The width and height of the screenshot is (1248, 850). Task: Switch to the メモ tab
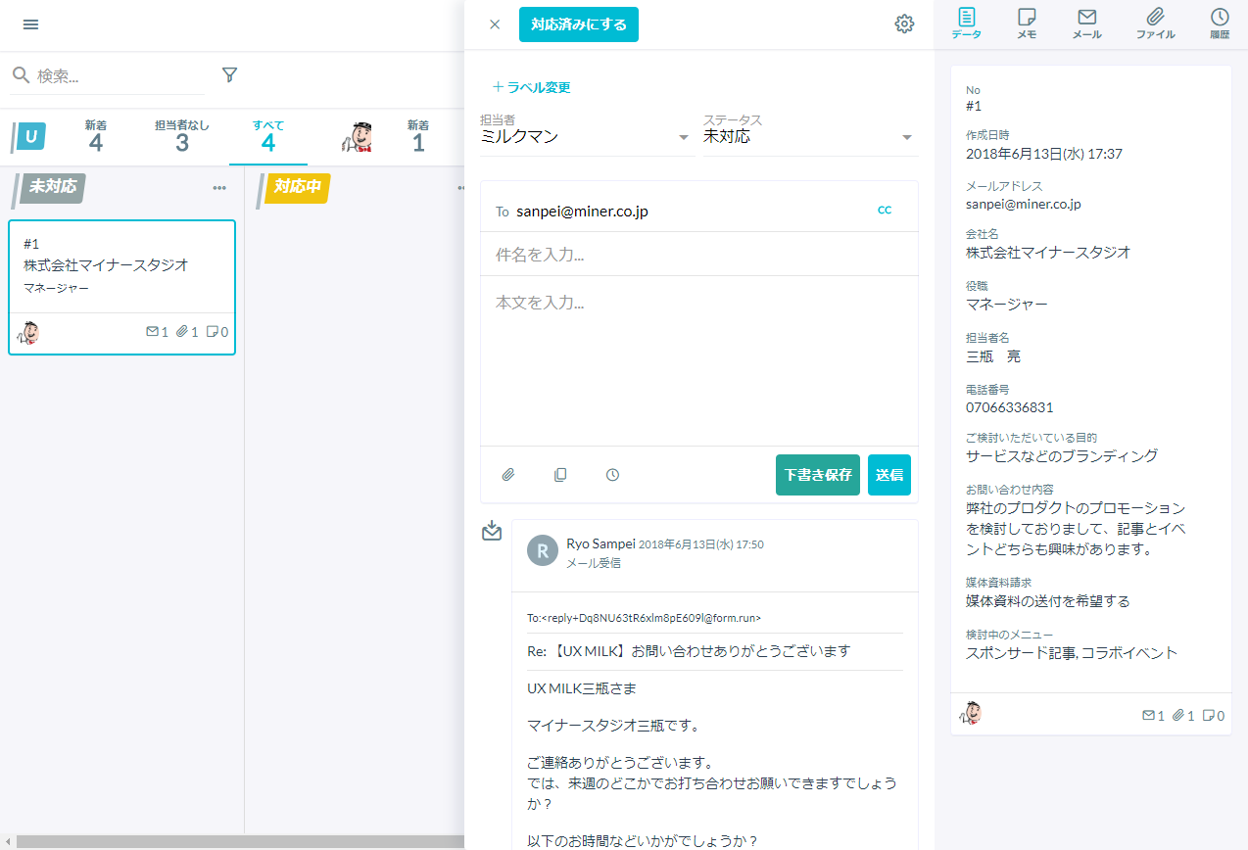1027,24
